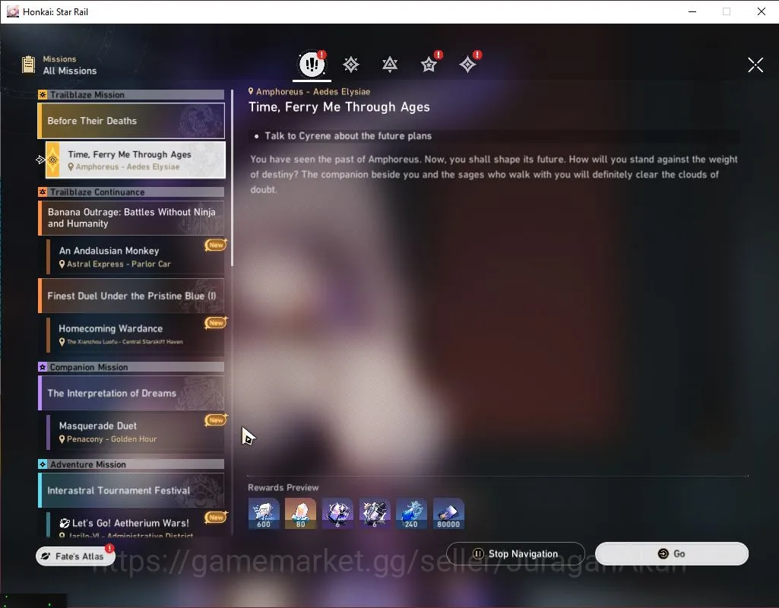The image size is (779, 608).
Task: Click the Go button
Action: [x=672, y=553]
